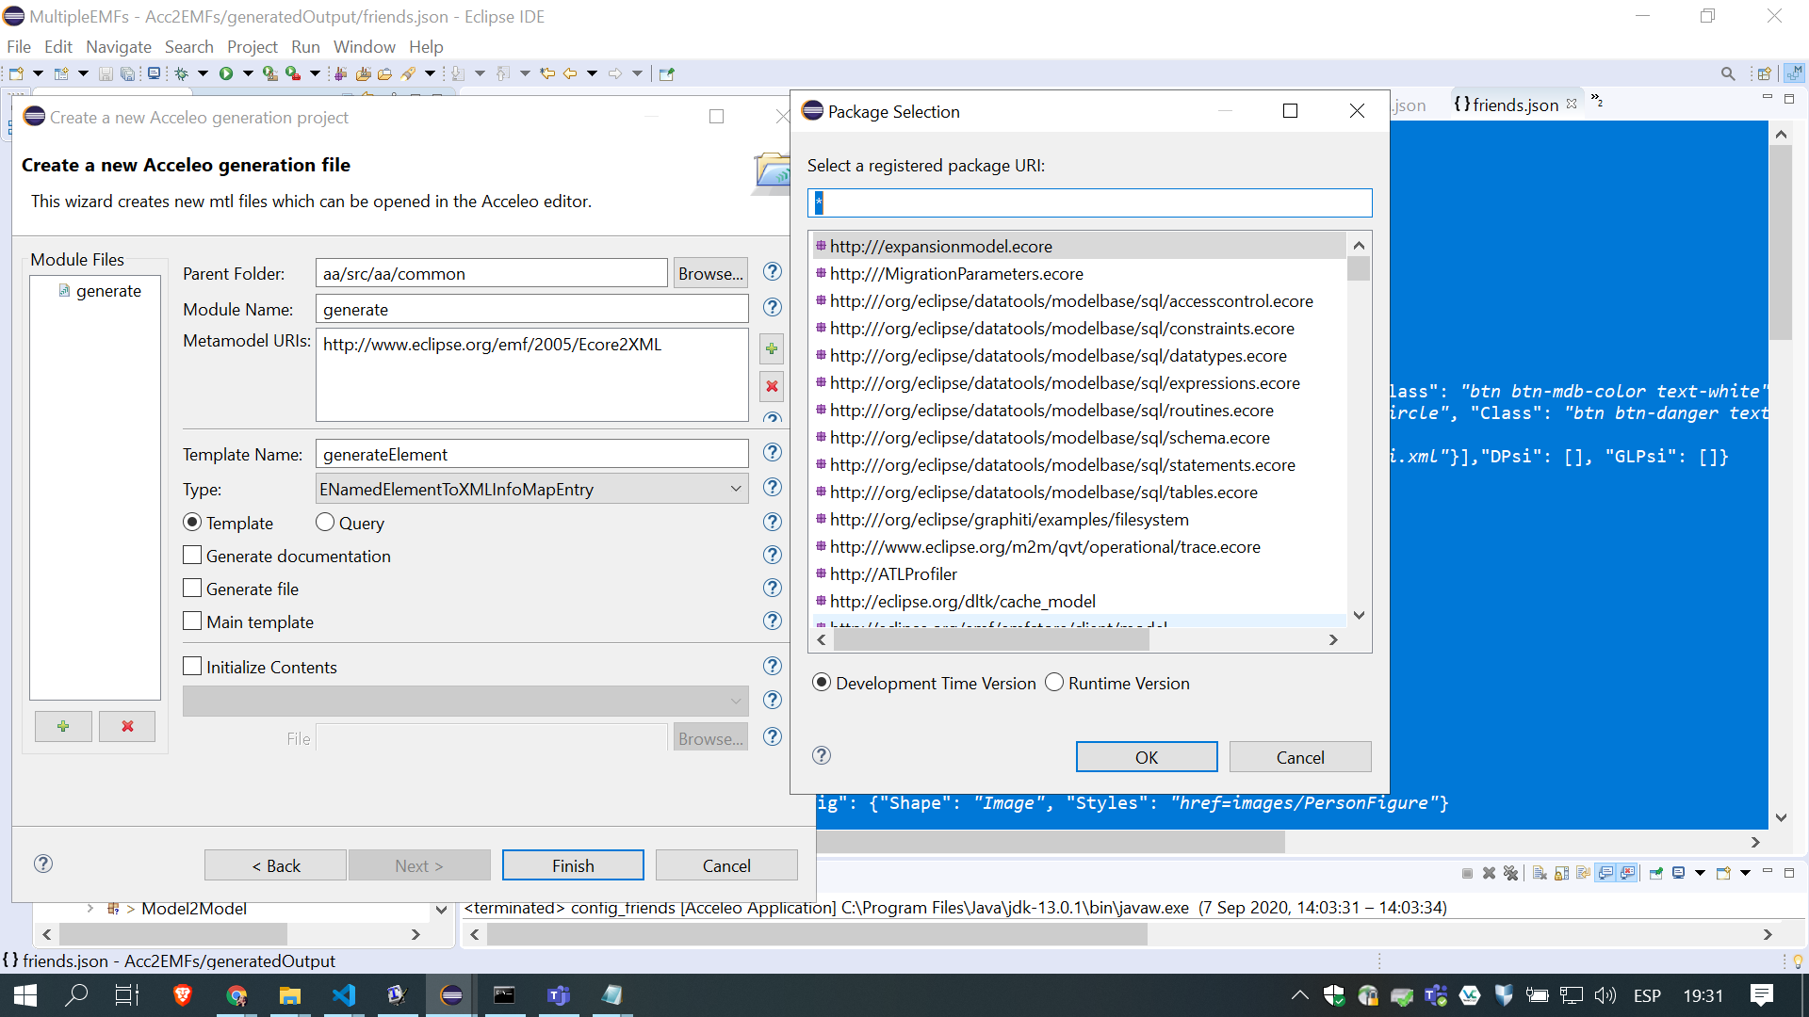The height and width of the screenshot is (1017, 1809).
Task: Open Chrome from the Windows taskbar
Action: [236, 995]
